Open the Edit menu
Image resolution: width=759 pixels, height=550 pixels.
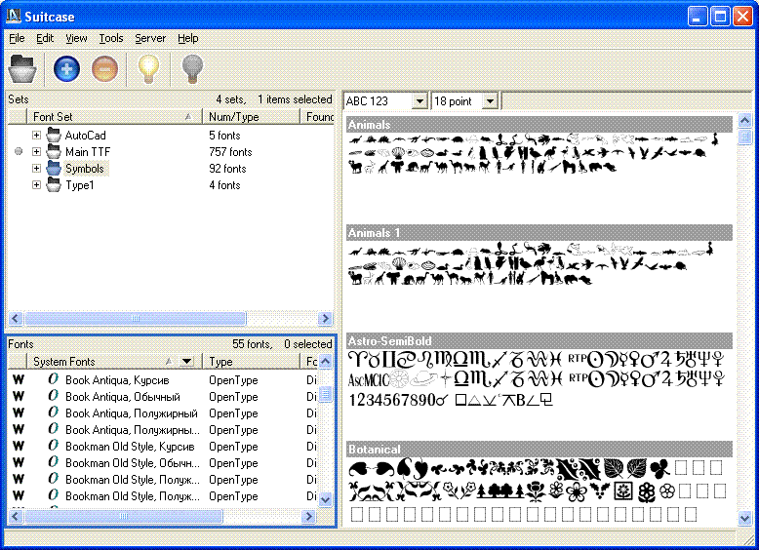(45, 38)
